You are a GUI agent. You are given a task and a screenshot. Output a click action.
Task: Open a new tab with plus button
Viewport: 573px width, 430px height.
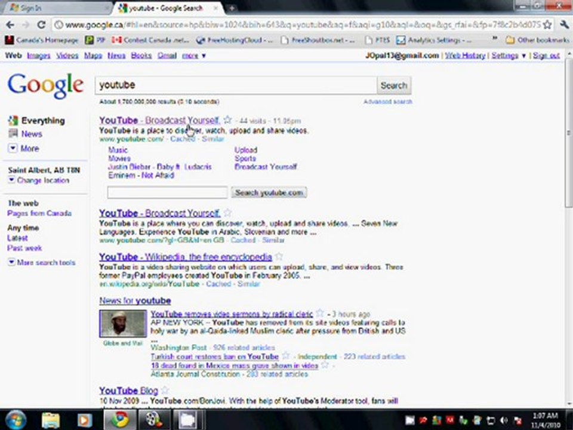click(x=232, y=8)
